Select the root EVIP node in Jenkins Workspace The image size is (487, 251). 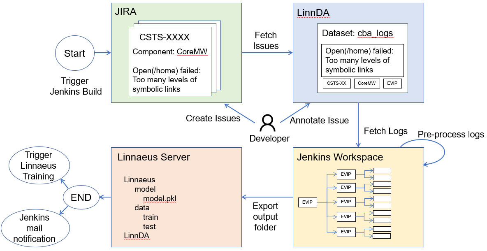click(308, 202)
